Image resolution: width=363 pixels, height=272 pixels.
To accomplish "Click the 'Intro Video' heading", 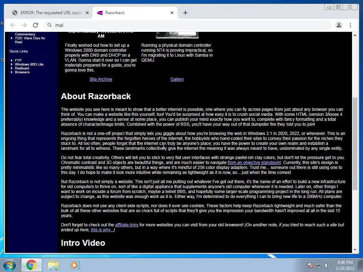I will tap(83, 243).
